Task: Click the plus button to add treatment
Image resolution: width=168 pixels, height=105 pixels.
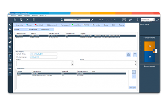Action: point(134,72)
